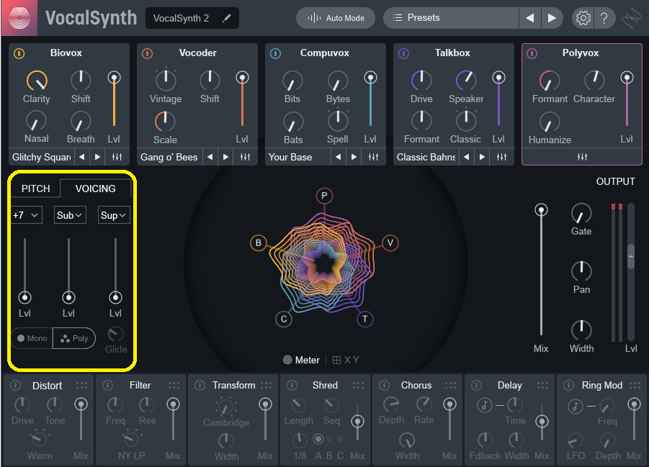Grab the Distort module drag handle dots
This screenshot has height=467, width=649.
tap(81, 386)
